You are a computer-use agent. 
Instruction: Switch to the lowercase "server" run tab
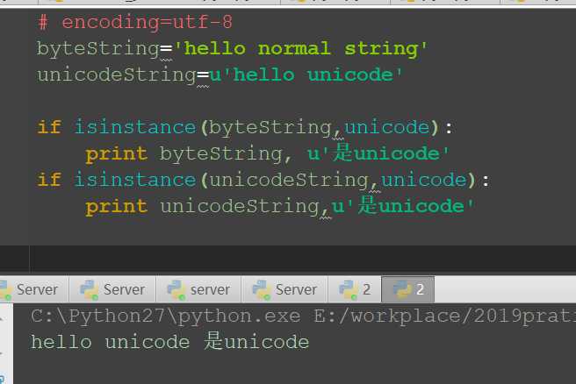(x=198, y=289)
